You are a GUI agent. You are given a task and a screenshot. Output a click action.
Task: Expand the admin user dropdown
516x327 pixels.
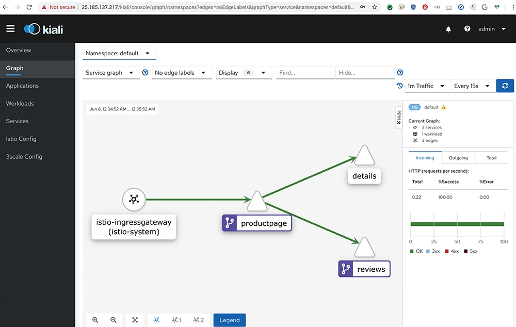coord(492,29)
